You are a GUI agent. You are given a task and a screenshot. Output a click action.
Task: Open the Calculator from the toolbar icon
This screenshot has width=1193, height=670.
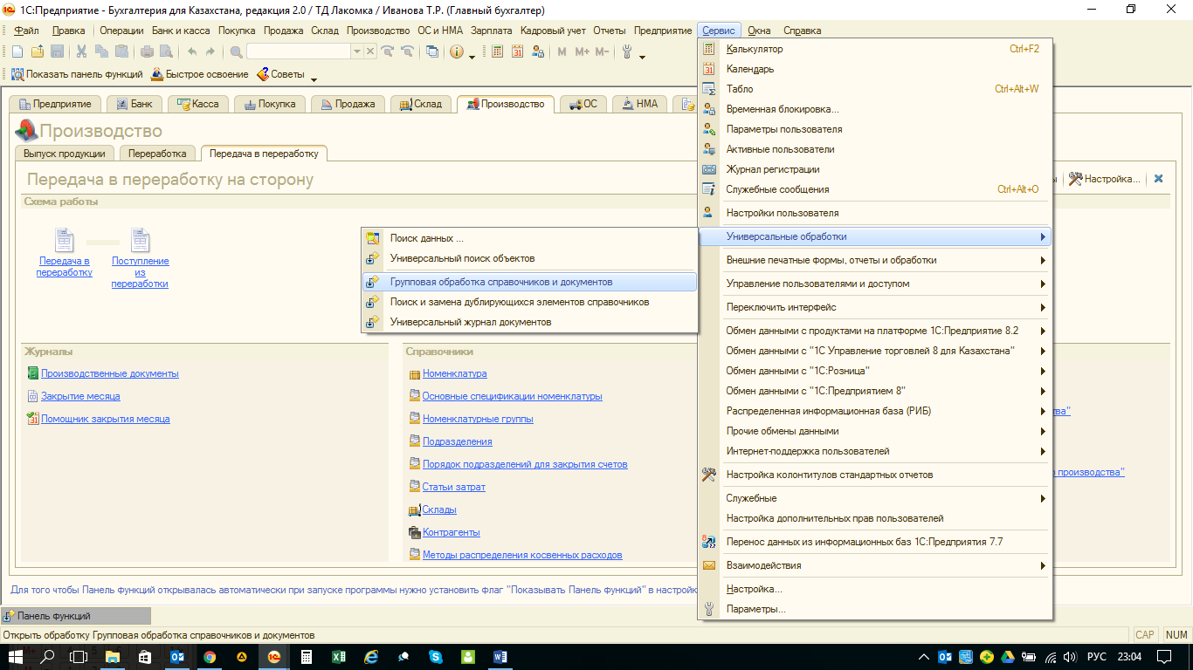click(497, 51)
